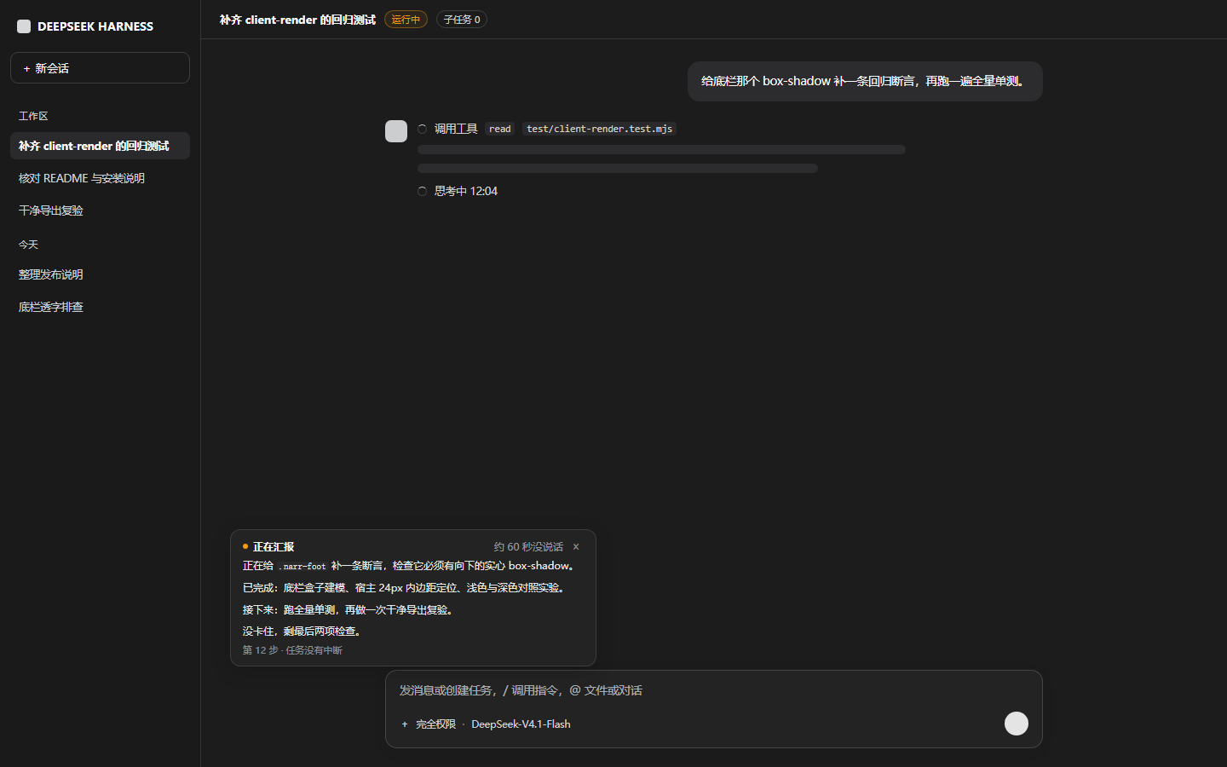This screenshot has height=767, width=1227.
Task: Select the 底栏透字排查 conversation
Action: click(x=100, y=307)
